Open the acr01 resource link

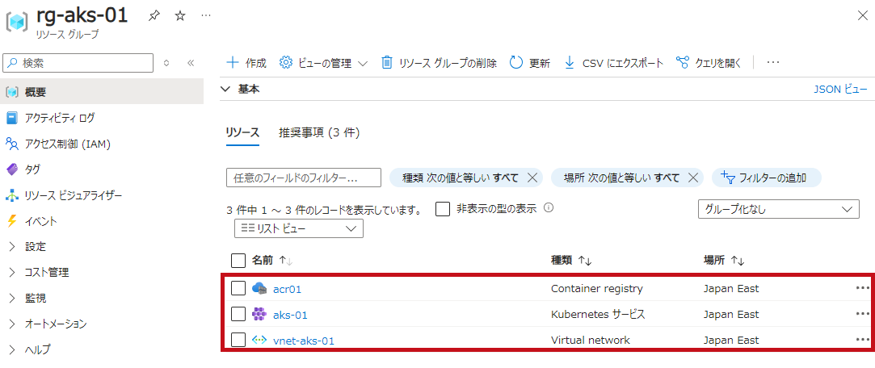(x=288, y=289)
